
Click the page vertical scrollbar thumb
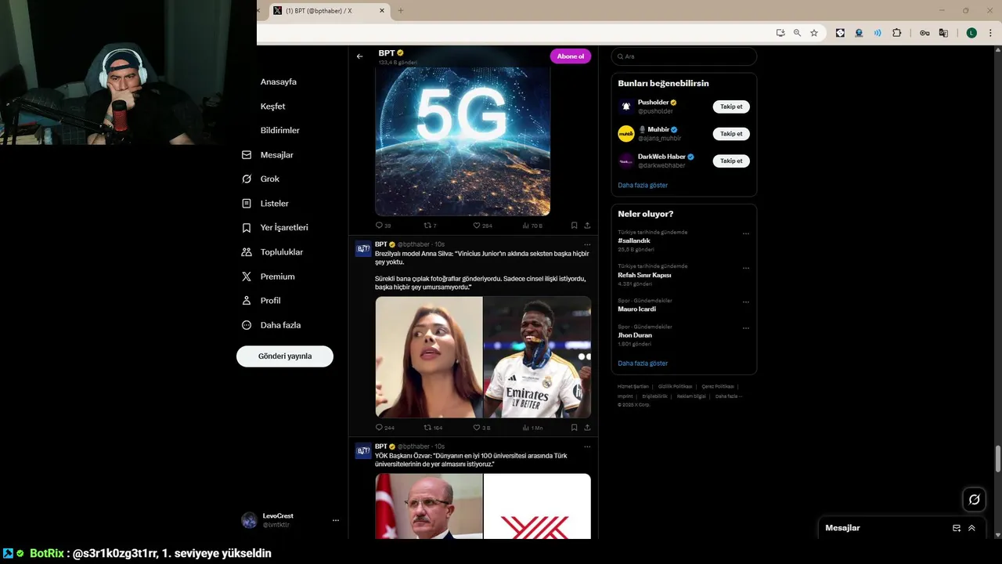(998, 459)
